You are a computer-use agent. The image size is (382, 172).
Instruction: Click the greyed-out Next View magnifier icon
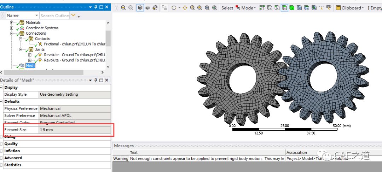pyautogui.click(x=131, y=8)
